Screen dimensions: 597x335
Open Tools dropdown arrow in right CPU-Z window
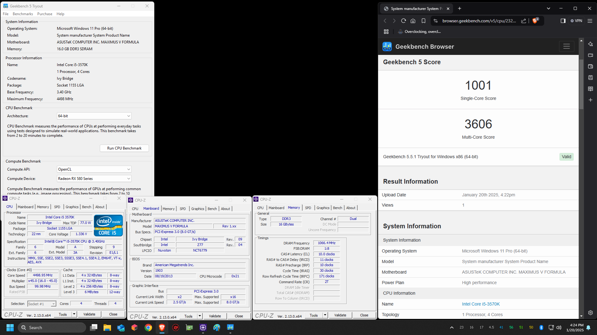click(325, 315)
